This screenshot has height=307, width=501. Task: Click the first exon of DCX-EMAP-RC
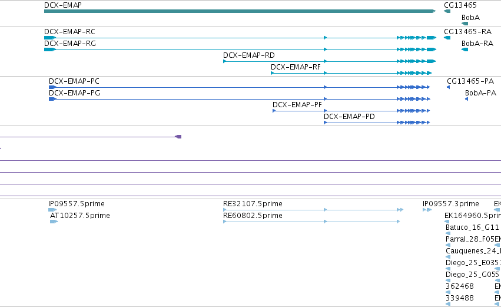[50, 38]
